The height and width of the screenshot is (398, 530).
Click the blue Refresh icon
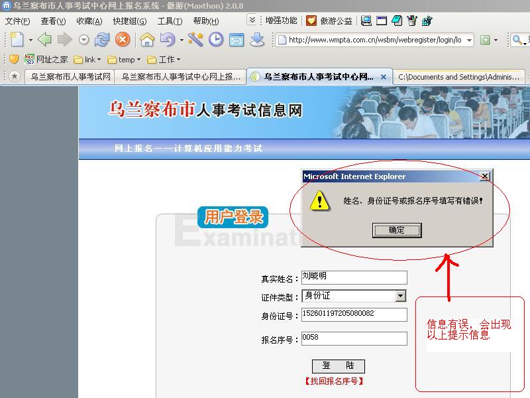[102, 40]
